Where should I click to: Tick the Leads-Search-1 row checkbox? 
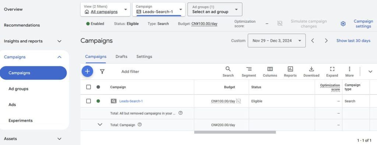88,101
